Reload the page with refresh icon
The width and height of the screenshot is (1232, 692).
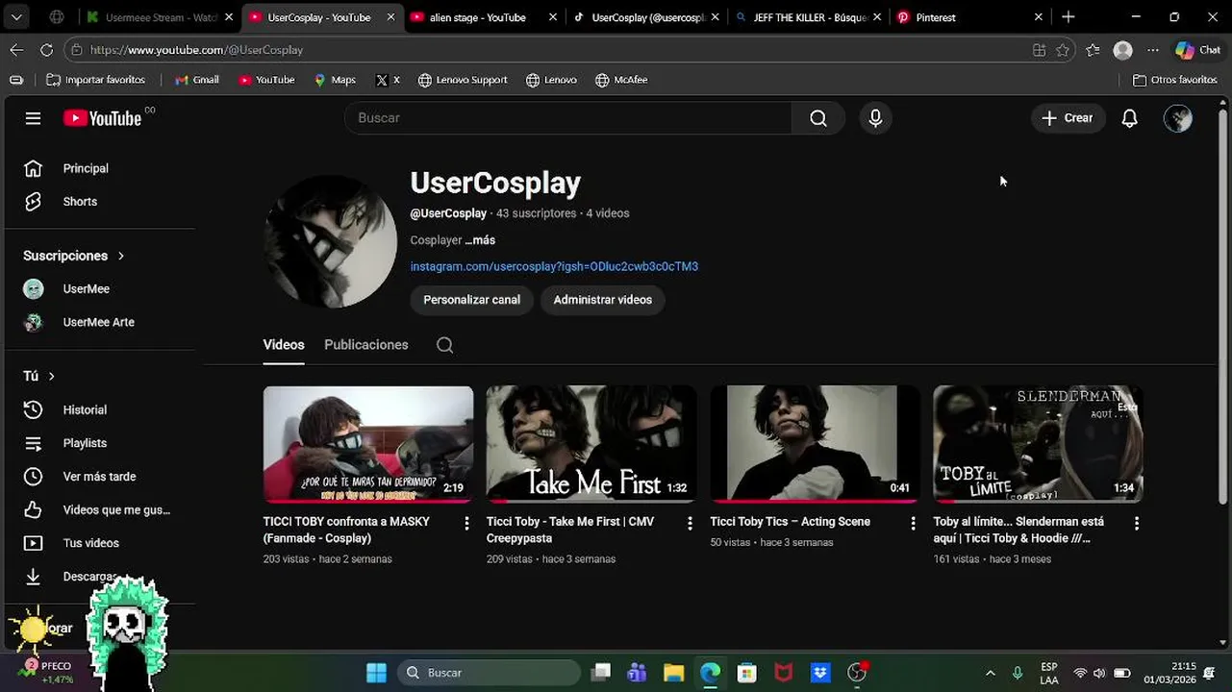tap(46, 50)
